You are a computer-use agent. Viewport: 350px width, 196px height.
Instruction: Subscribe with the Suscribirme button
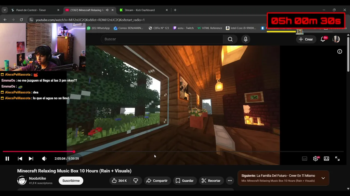[71, 181]
